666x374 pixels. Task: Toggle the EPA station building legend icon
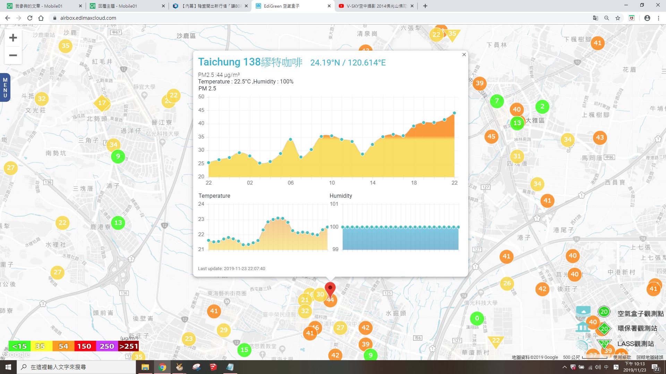click(x=583, y=327)
